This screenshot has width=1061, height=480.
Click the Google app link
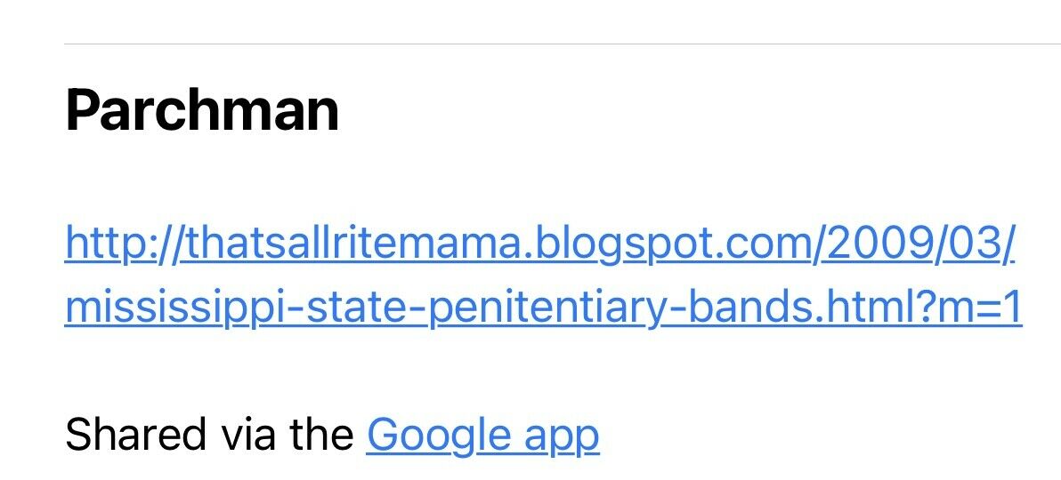482,435
